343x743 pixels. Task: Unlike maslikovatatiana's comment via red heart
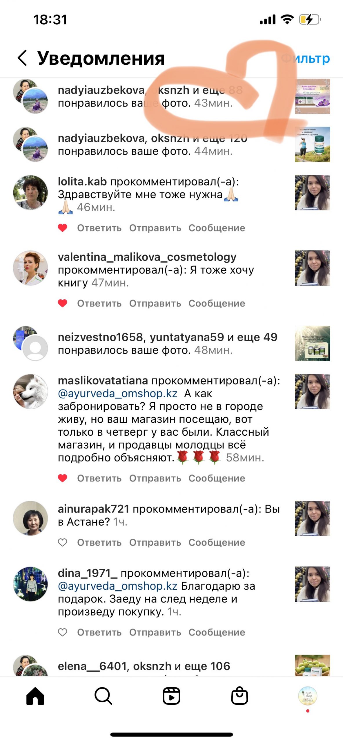pos(63,478)
